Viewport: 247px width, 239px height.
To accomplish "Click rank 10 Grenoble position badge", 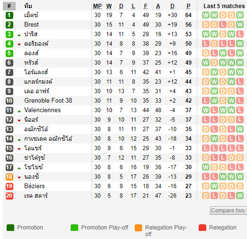I will click(x=9, y=101).
